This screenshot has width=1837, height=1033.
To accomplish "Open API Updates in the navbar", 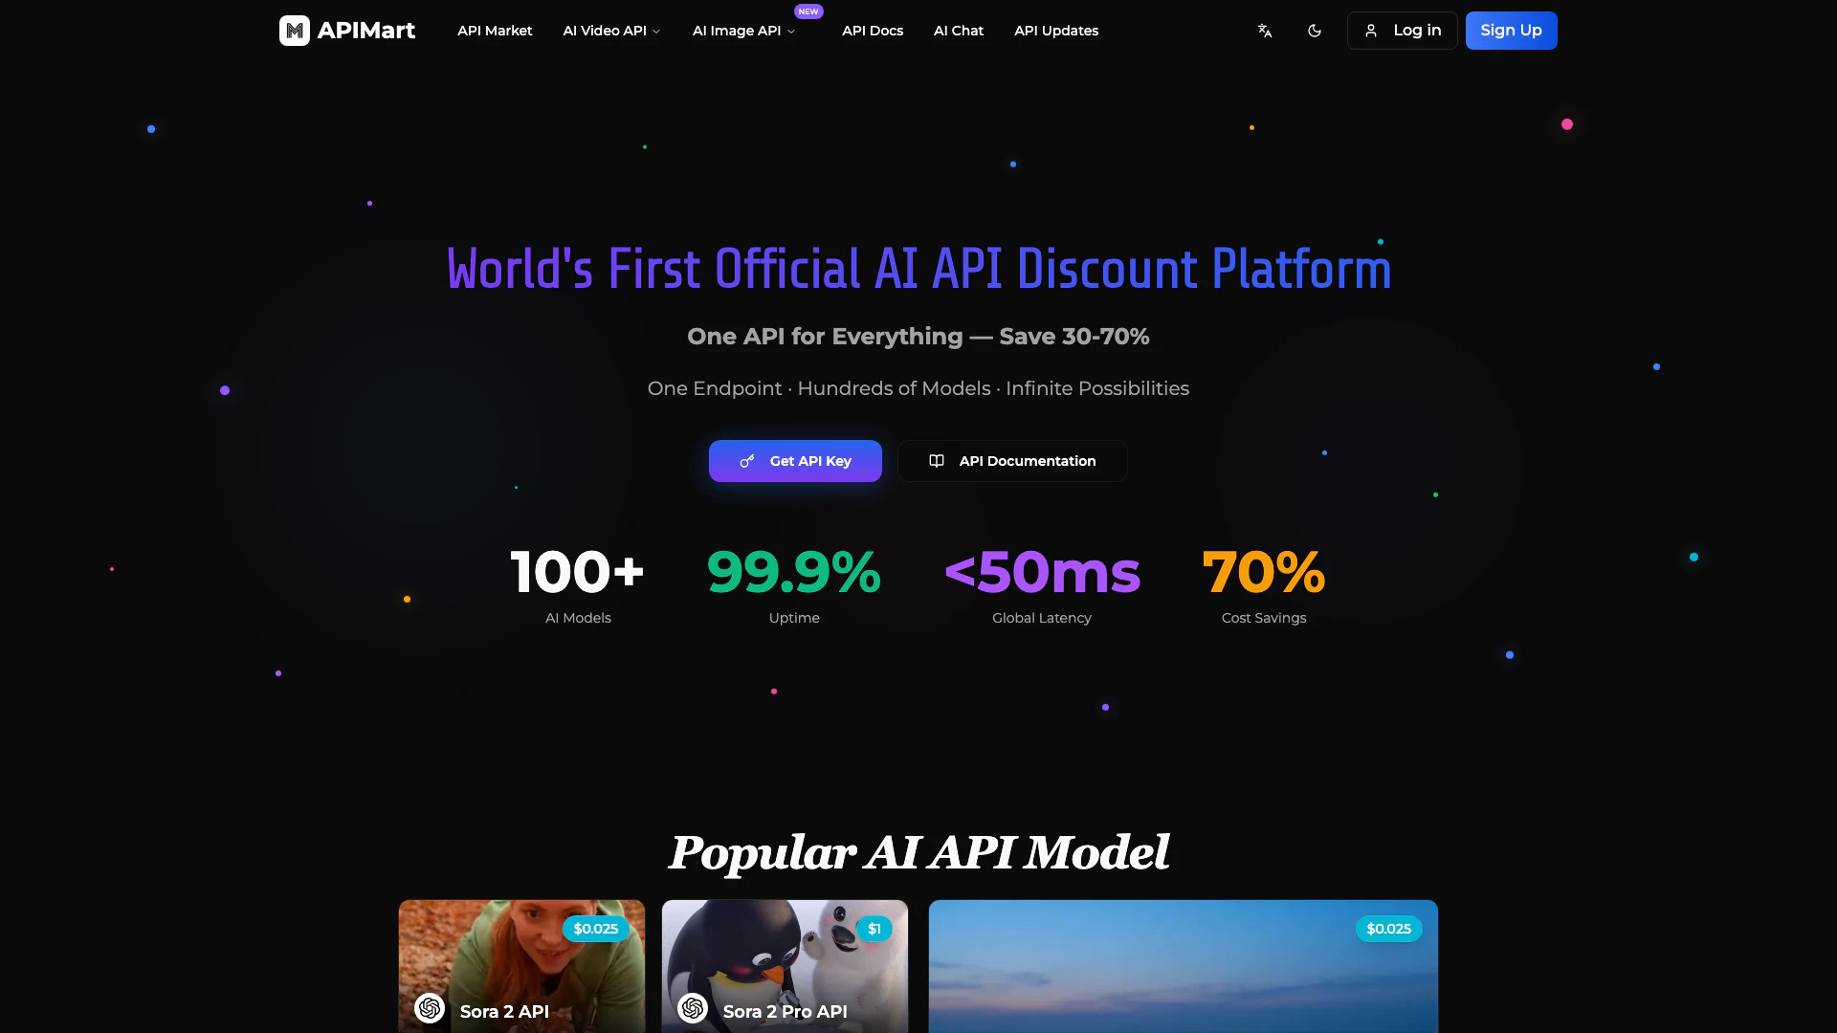I will [1056, 31].
